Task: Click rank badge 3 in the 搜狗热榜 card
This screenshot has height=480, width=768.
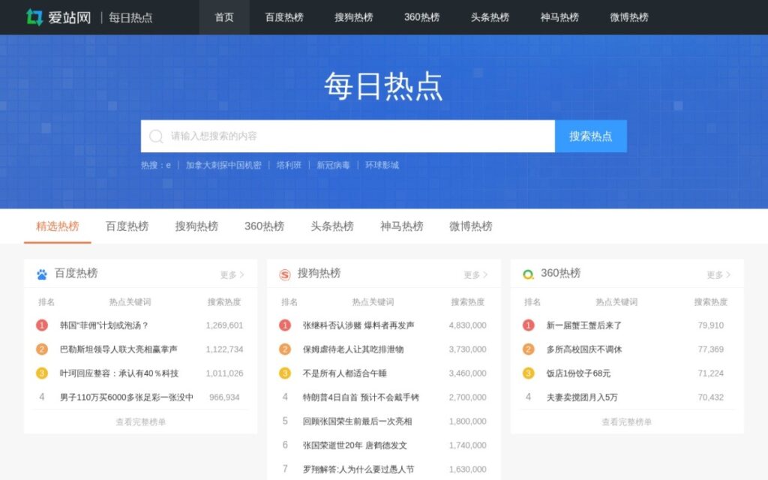Action: click(285, 373)
